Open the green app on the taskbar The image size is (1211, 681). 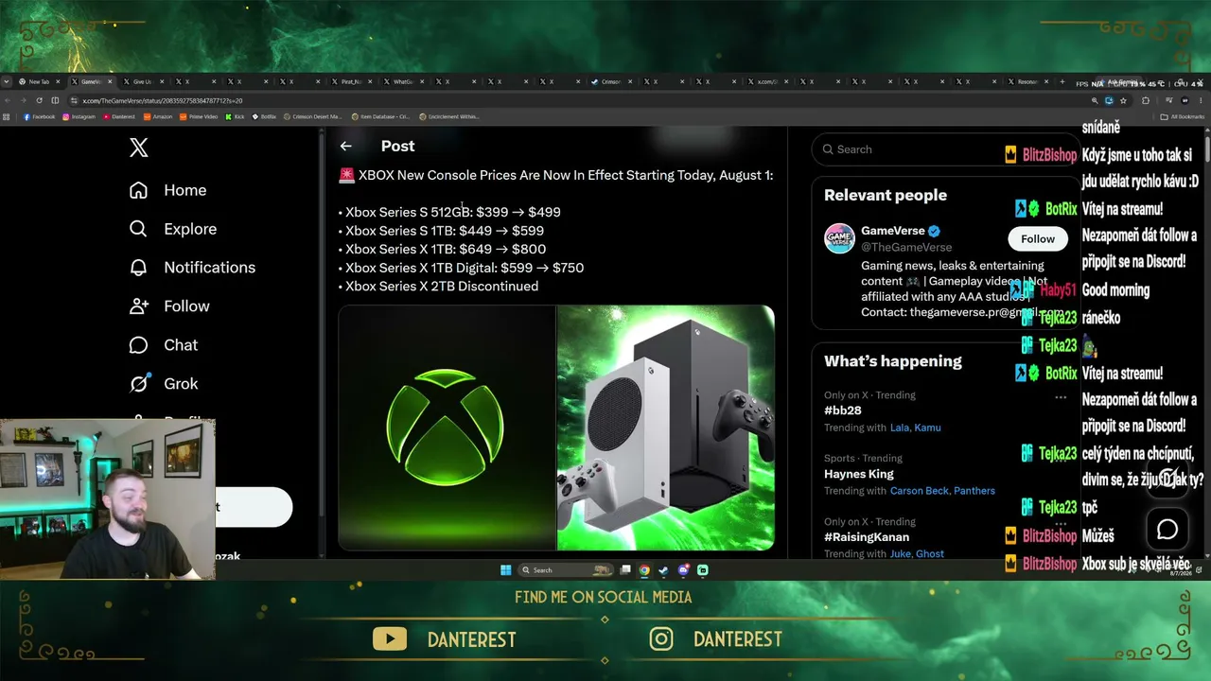702,570
